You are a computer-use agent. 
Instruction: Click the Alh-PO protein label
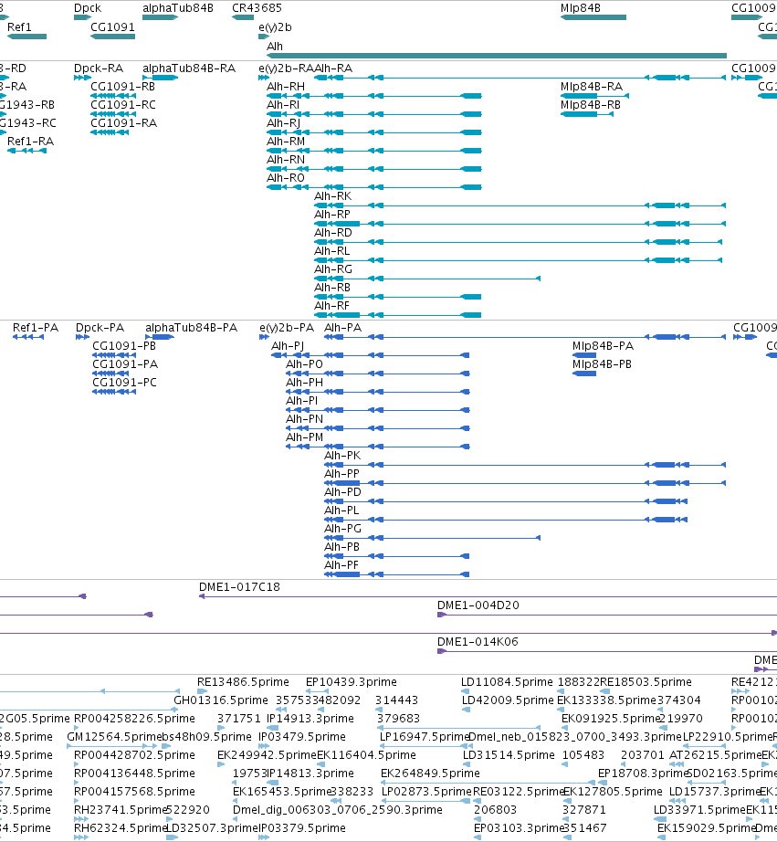[x=304, y=364]
